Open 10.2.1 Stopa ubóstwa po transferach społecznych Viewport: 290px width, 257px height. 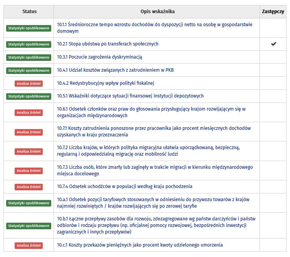tap(107, 44)
